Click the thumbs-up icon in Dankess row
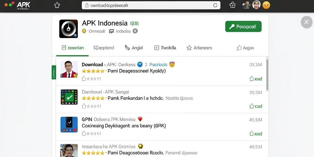Viewport: 314px width, 157px height. pos(84,79)
